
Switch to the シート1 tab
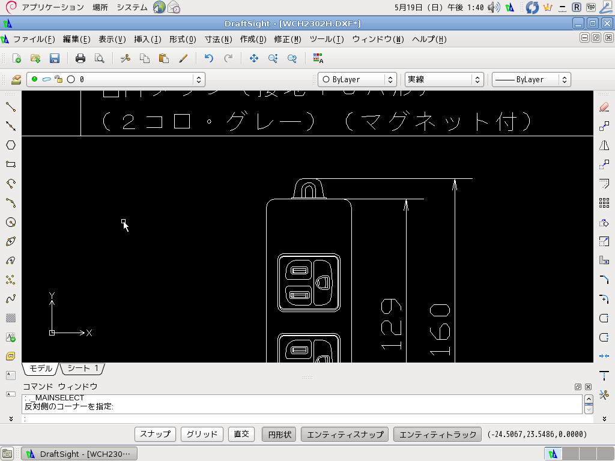click(x=82, y=368)
